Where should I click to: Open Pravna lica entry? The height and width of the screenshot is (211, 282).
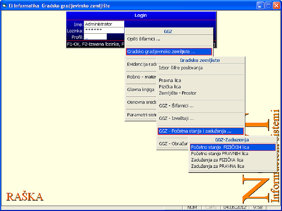170,80
